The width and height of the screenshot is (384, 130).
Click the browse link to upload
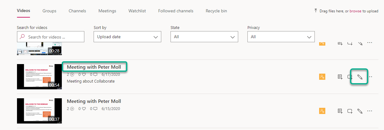(x=355, y=11)
